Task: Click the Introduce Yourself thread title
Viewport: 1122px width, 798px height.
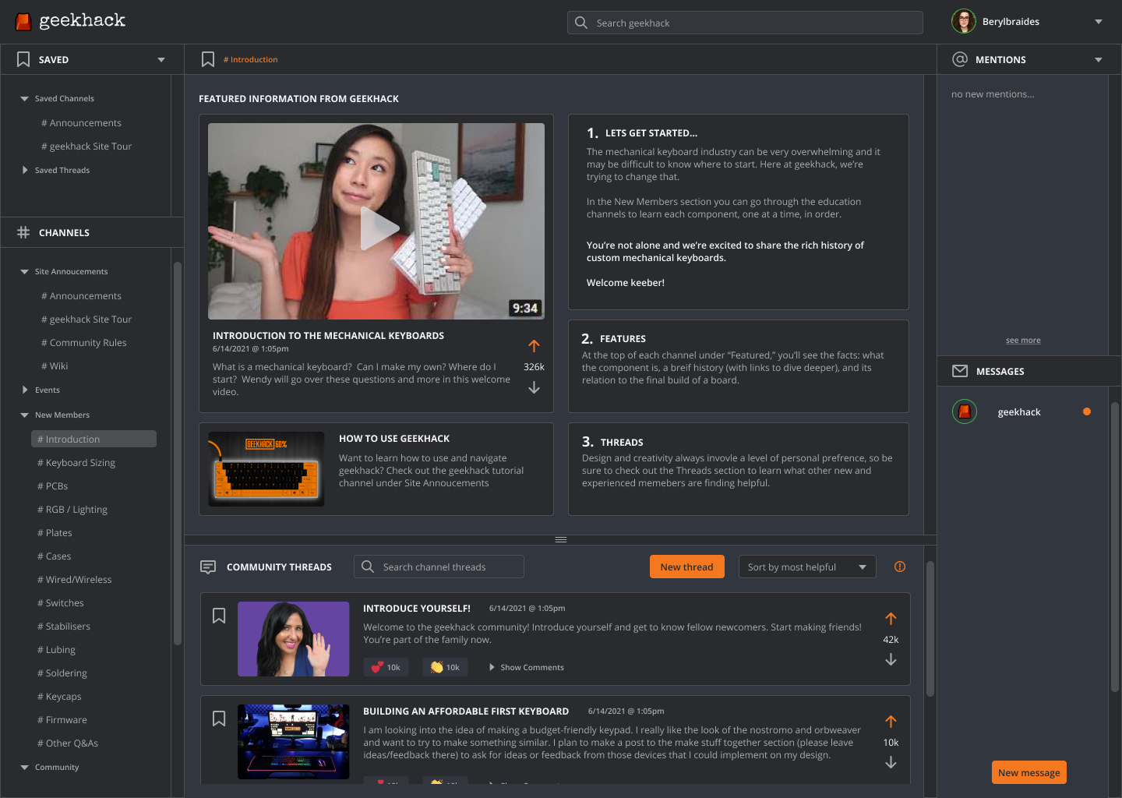Action: click(417, 608)
